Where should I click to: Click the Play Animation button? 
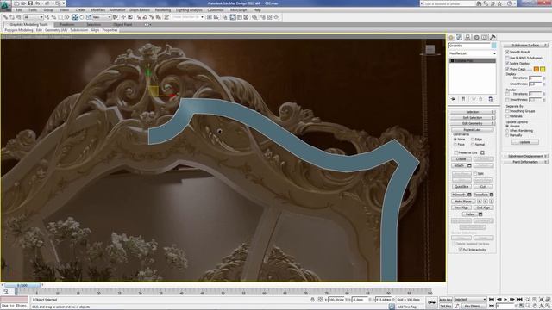pyautogui.click(x=505, y=299)
